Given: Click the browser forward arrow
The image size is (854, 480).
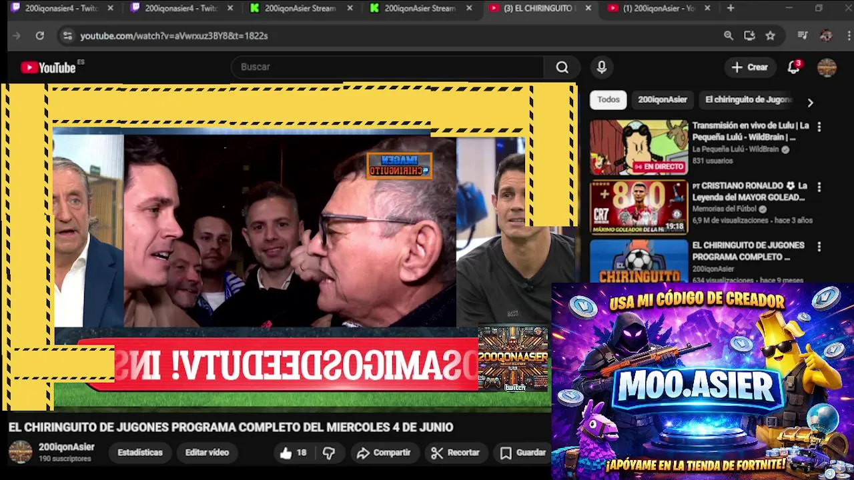Looking at the screenshot, I should click(17, 36).
